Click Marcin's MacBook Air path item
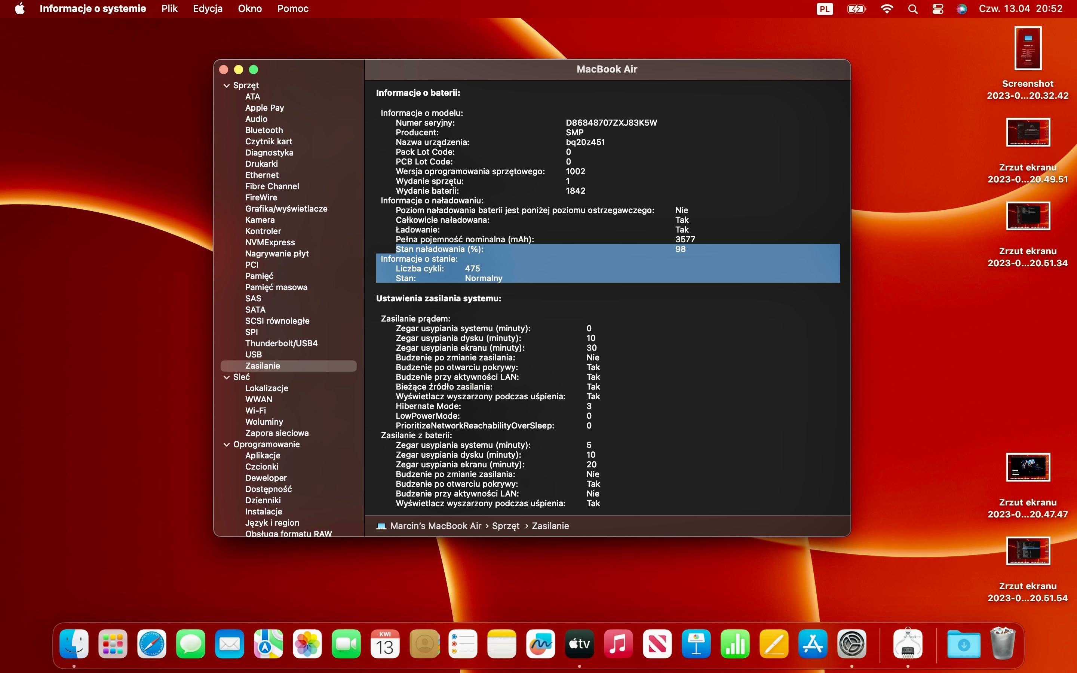This screenshot has height=673, width=1077. pyautogui.click(x=429, y=526)
